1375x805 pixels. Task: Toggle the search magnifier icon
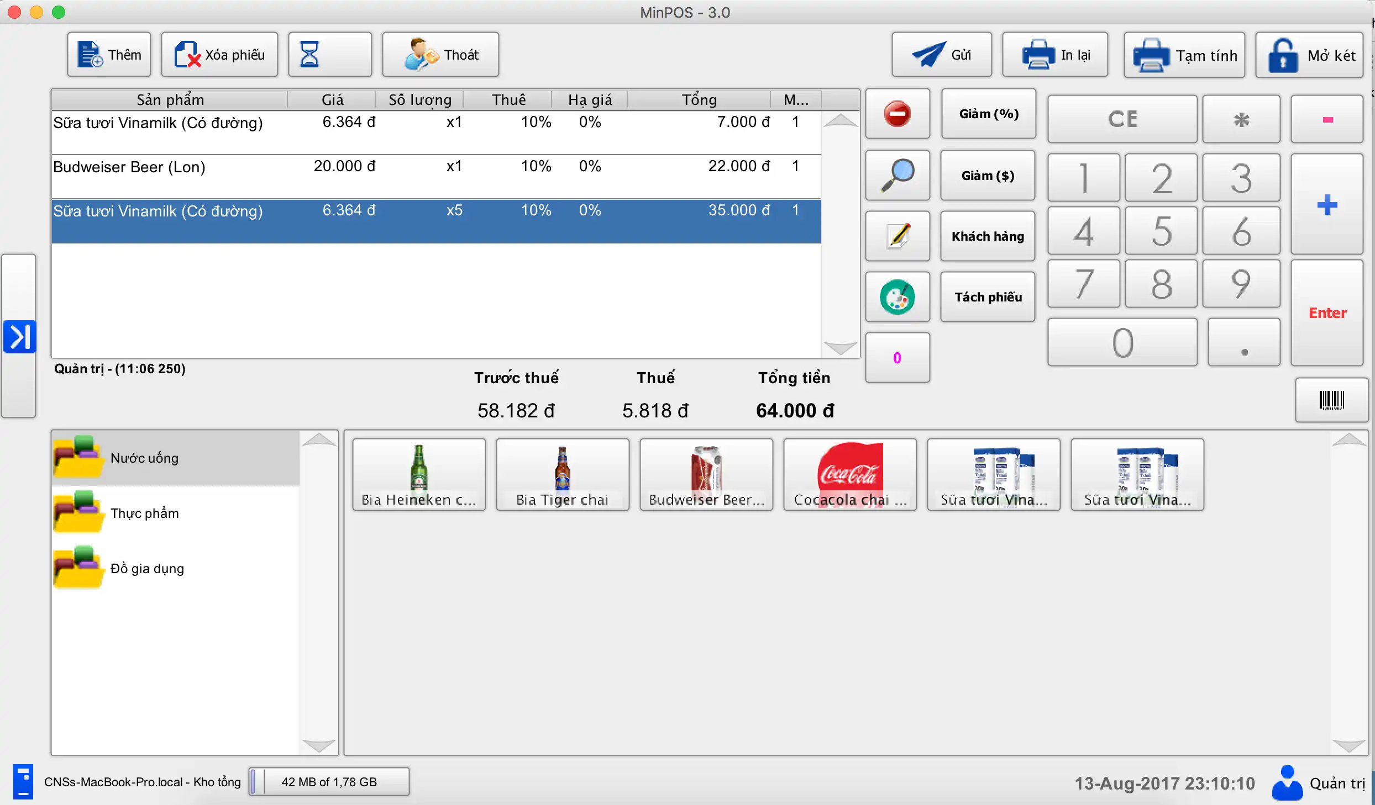[896, 174]
